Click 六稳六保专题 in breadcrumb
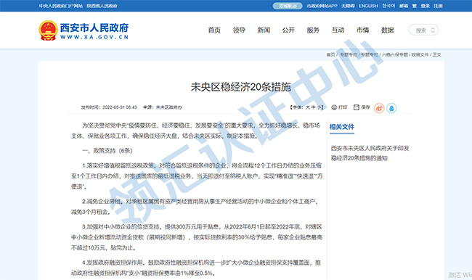Image resolution: width=472 pixels, height=280 pixels. pyautogui.click(x=395, y=54)
